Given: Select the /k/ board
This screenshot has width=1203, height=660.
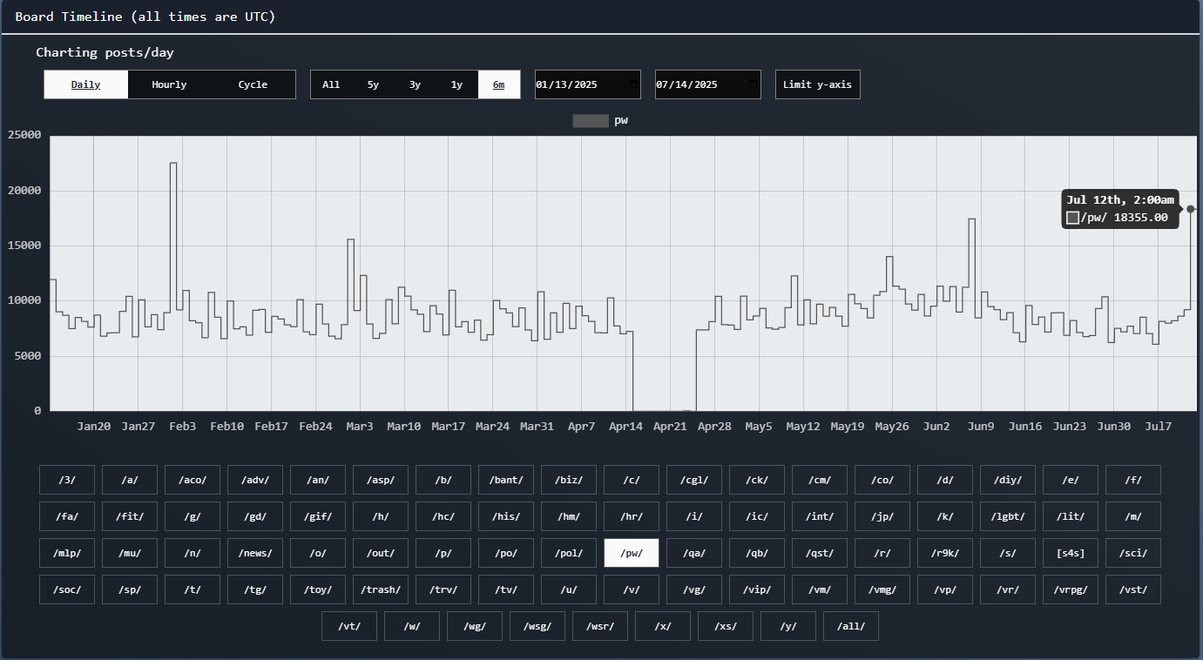Looking at the screenshot, I should [x=945, y=516].
